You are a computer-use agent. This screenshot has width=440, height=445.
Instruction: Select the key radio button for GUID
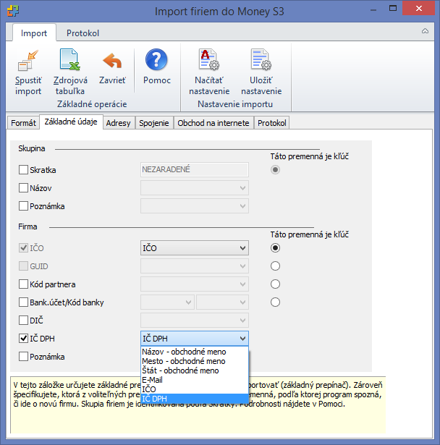coord(275,266)
